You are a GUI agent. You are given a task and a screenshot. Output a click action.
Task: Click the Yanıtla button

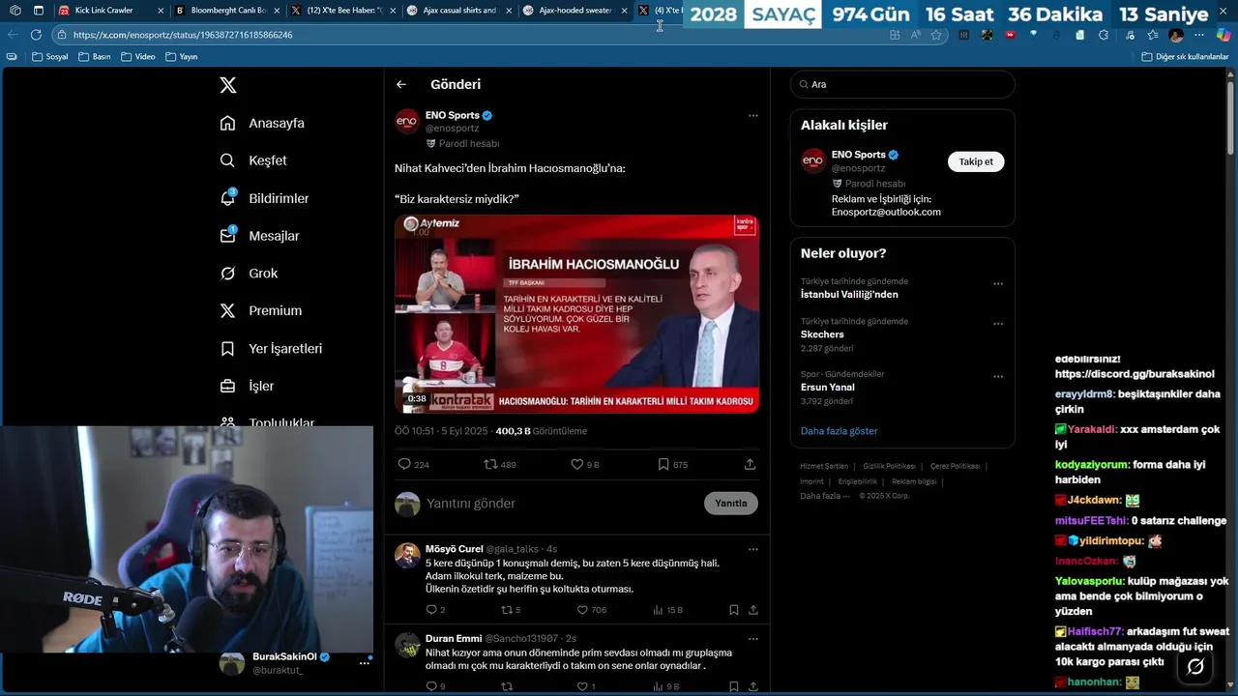[730, 503]
